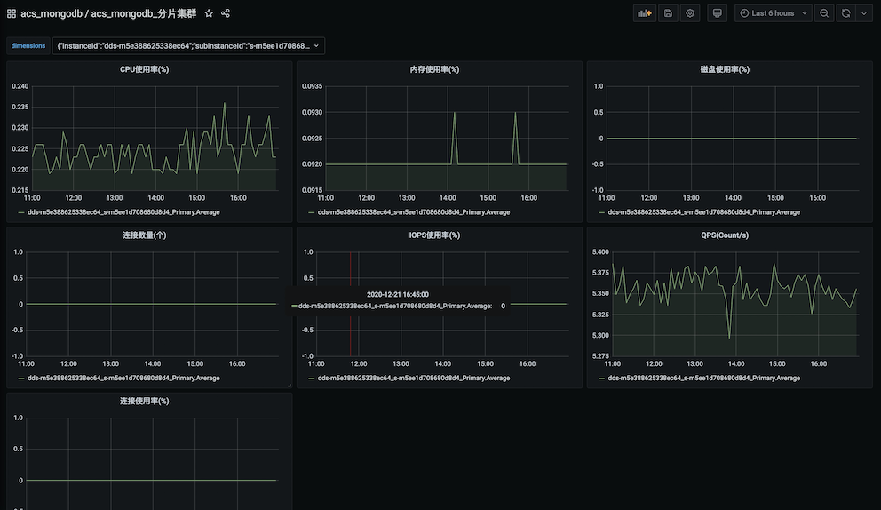Click the acs_mongodb_分片集群 dashboard title
This screenshot has width=881, height=510.
click(x=143, y=13)
